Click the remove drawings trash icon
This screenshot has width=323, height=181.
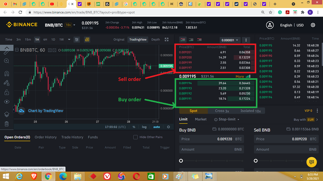pos(7,124)
